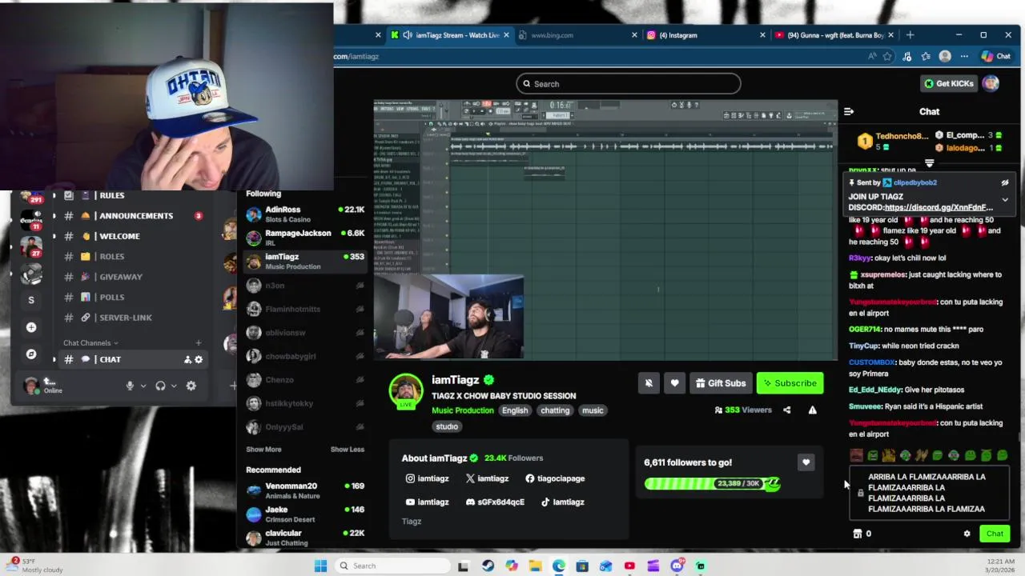The height and width of the screenshot is (576, 1025).
Task: Toggle stream notifications bell
Action: tap(649, 383)
